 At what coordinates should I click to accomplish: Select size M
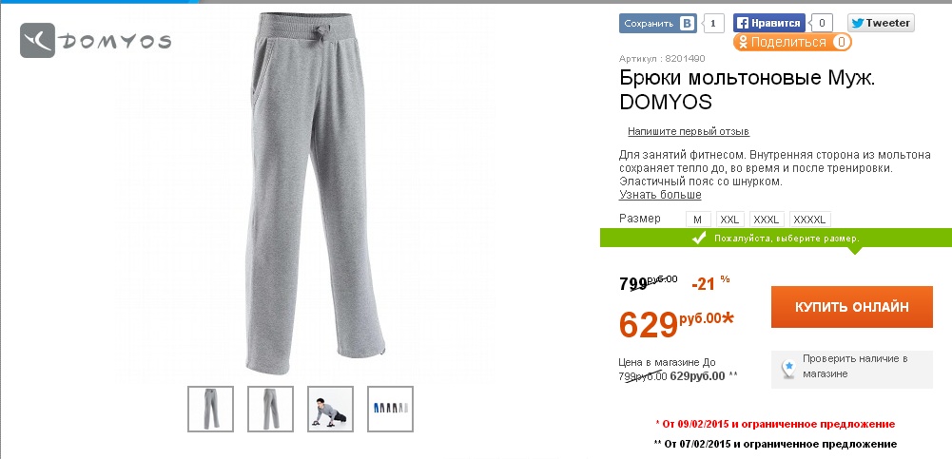698,220
